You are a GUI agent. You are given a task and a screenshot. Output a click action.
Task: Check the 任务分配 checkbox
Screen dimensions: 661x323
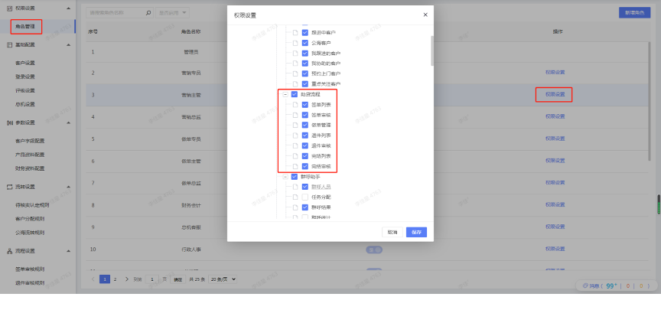(305, 197)
